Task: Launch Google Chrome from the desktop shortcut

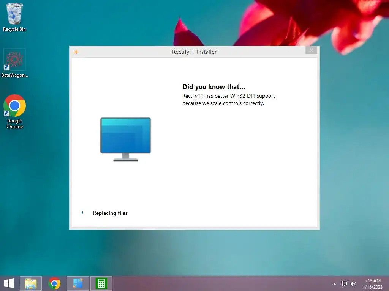Action: click(14, 112)
